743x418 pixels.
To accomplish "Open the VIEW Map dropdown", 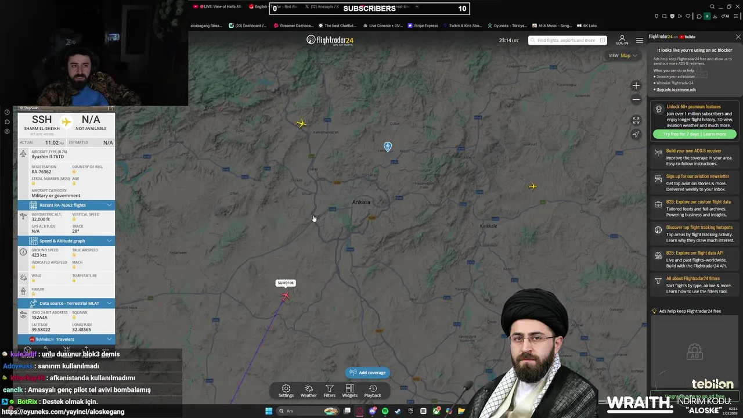I will pos(623,55).
